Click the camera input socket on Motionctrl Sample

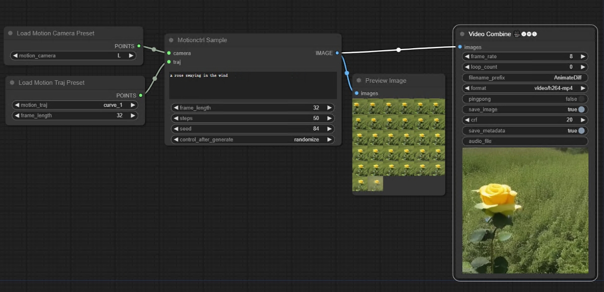click(169, 53)
